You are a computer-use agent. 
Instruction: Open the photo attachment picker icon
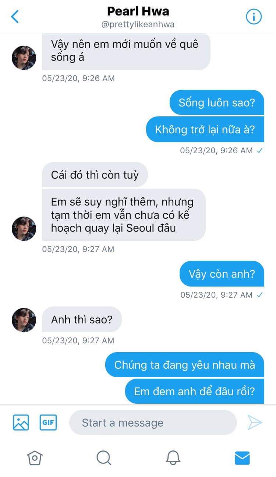point(21,422)
